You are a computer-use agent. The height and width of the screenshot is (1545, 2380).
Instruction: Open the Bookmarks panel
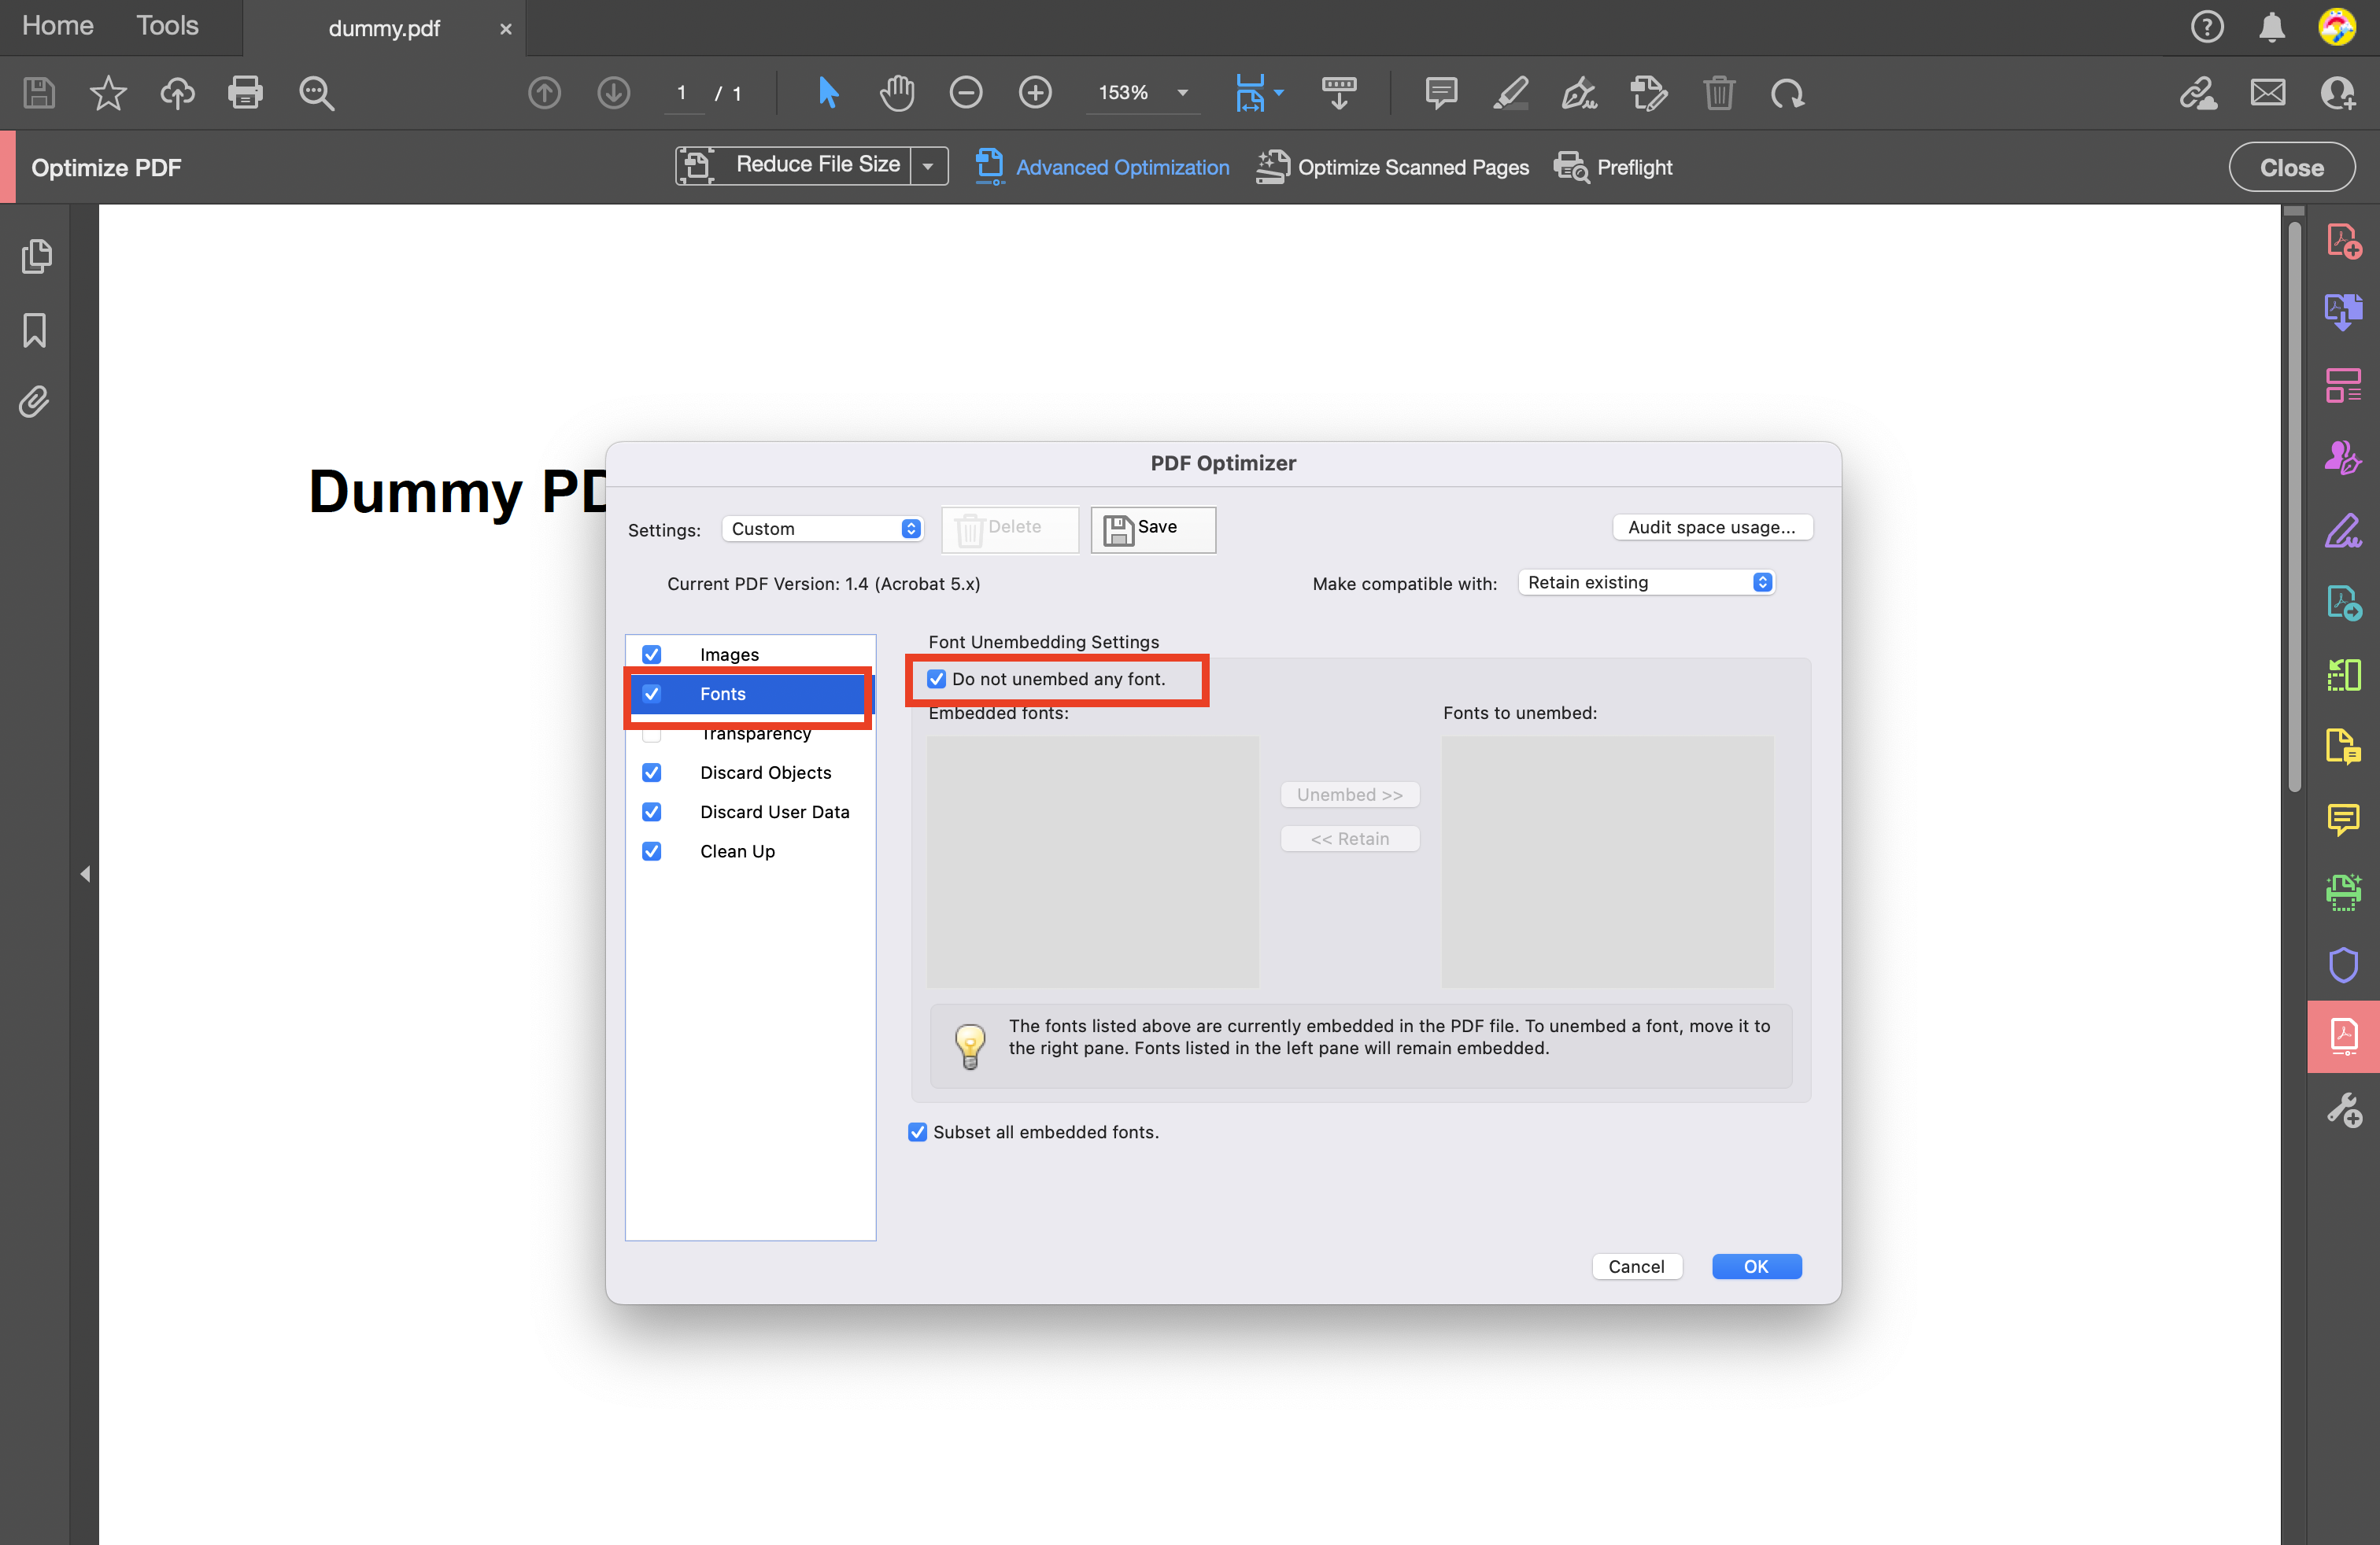tap(34, 330)
